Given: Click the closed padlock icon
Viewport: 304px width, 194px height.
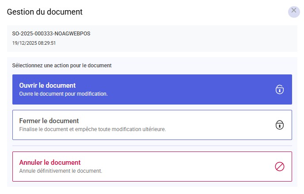Looking at the screenshot, I should pos(279,125).
